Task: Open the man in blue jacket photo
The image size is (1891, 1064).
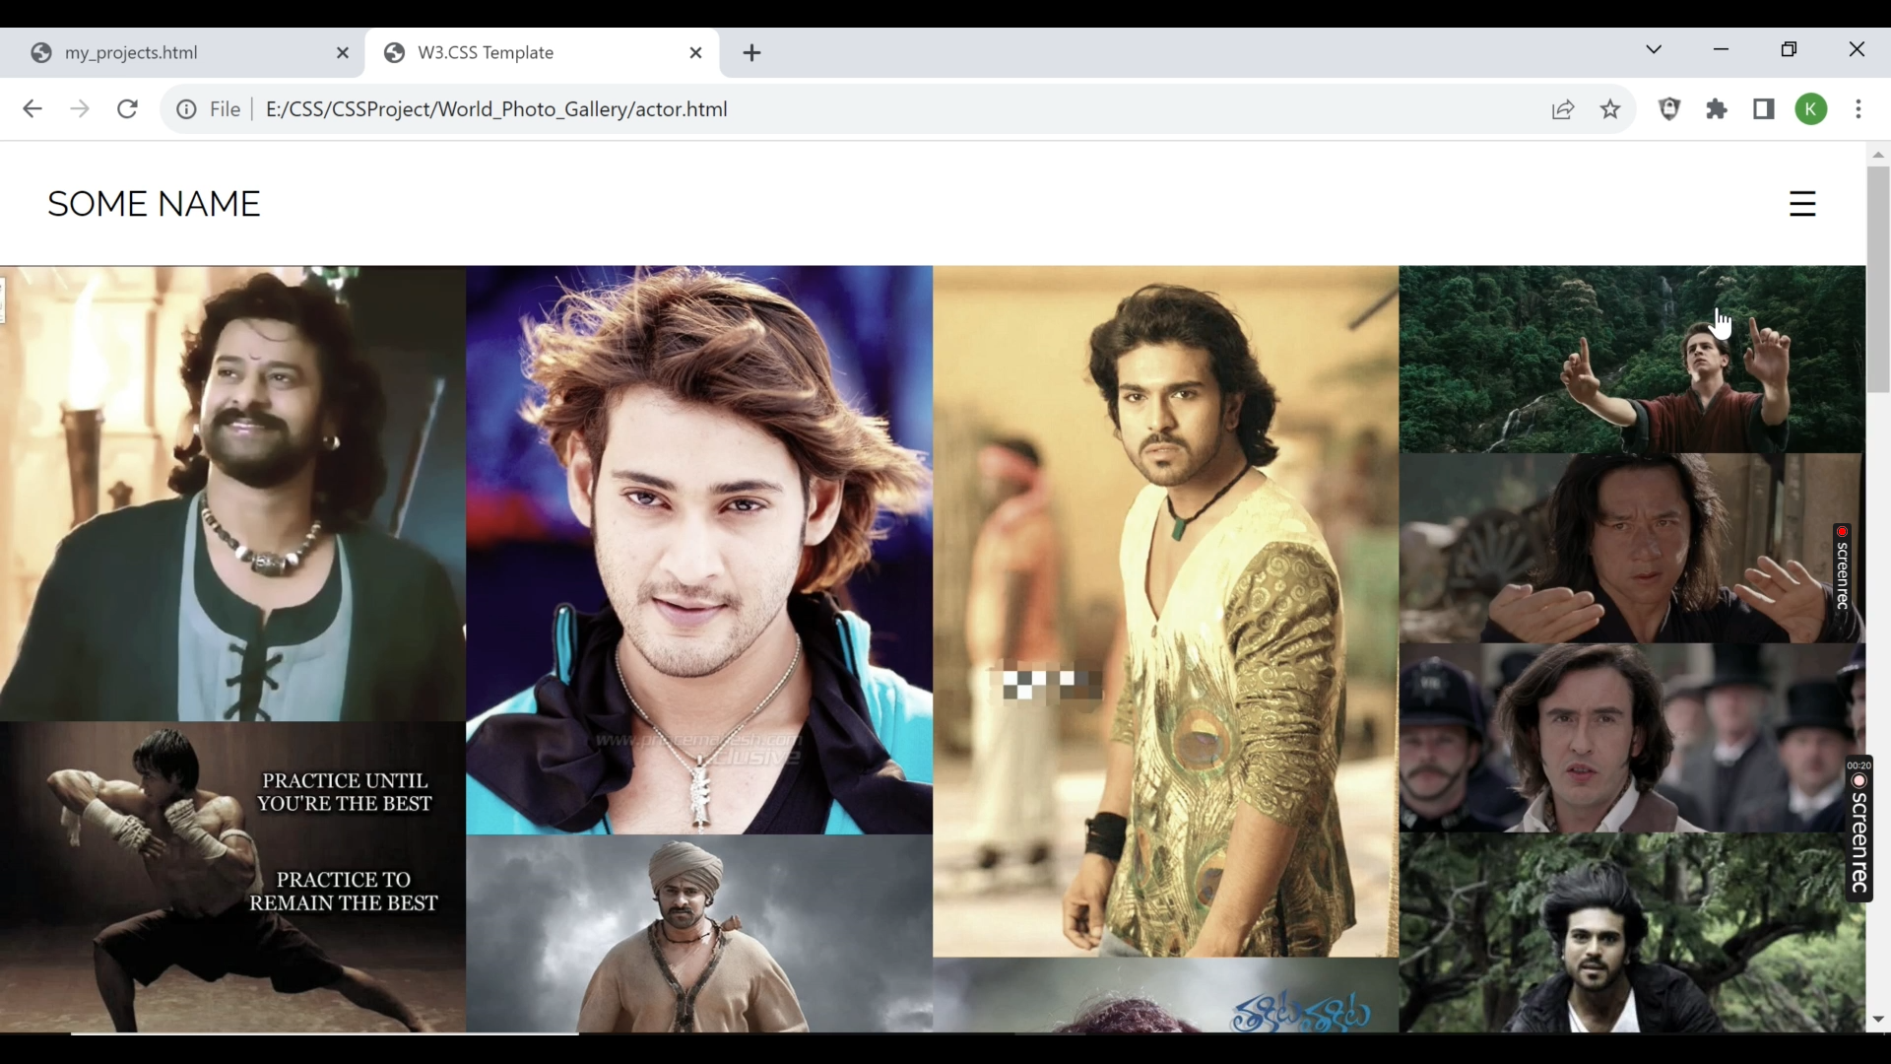Action: point(699,550)
